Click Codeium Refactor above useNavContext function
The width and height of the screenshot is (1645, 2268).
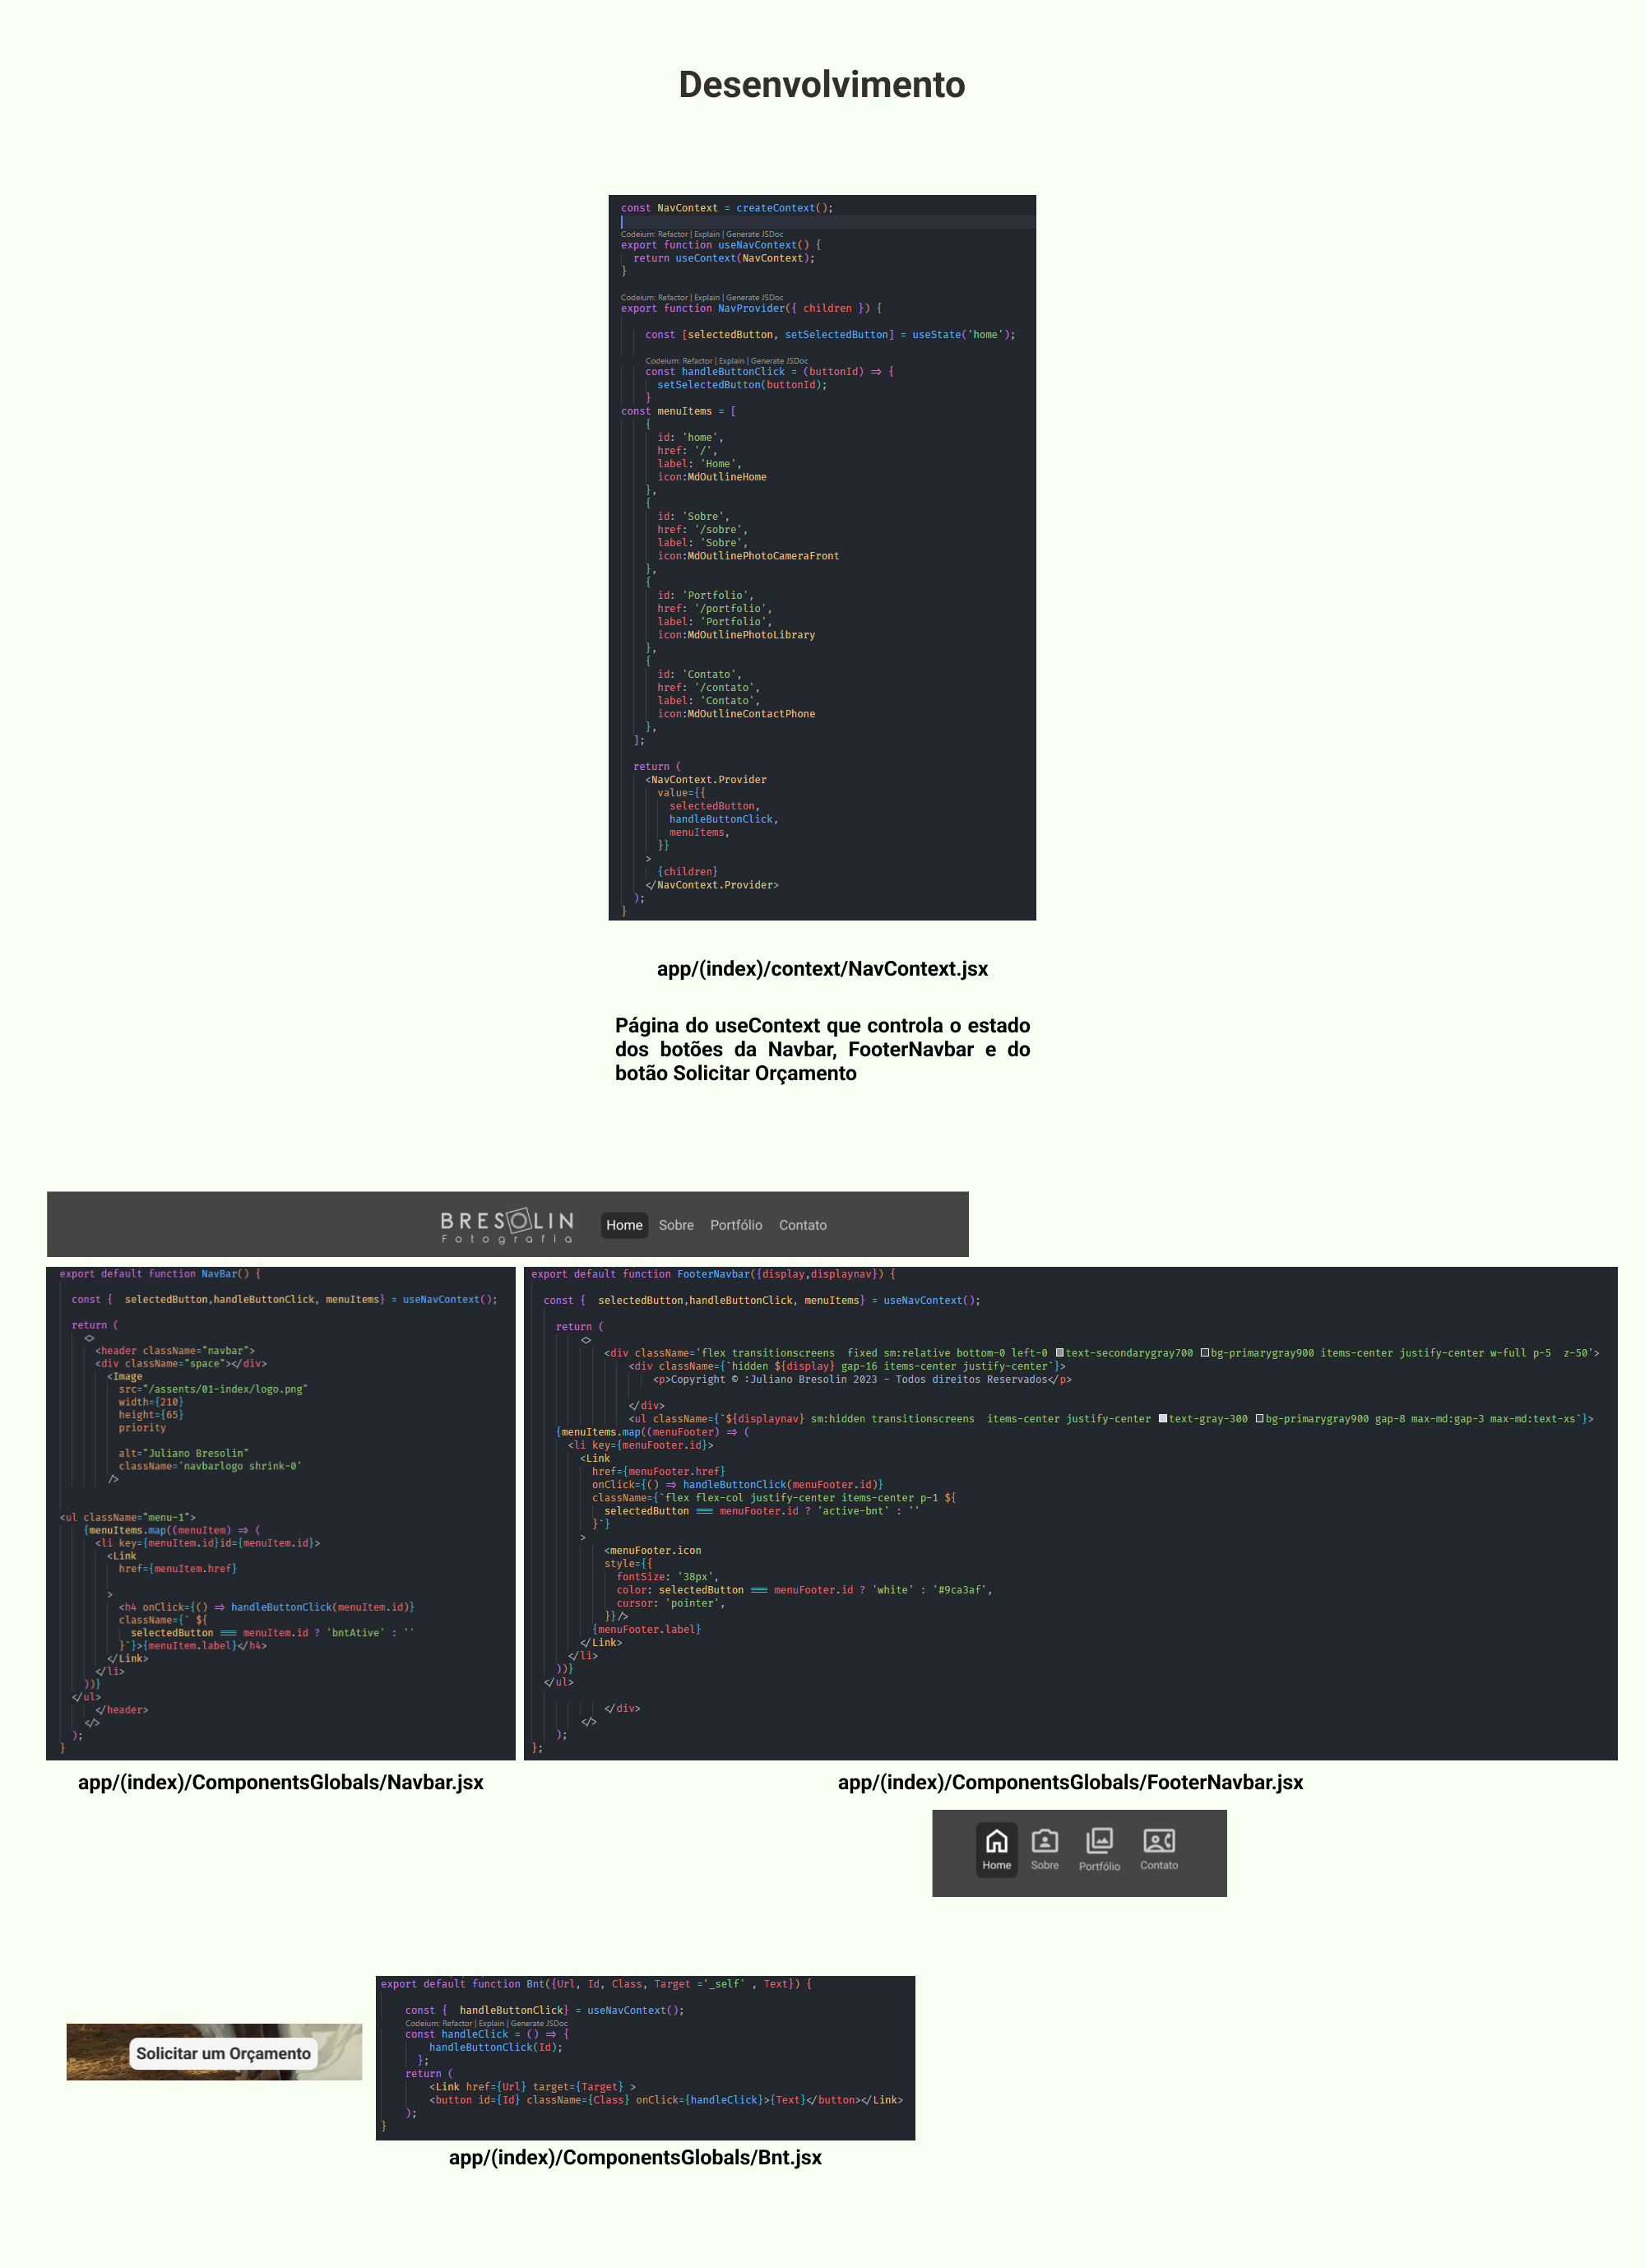tap(672, 234)
